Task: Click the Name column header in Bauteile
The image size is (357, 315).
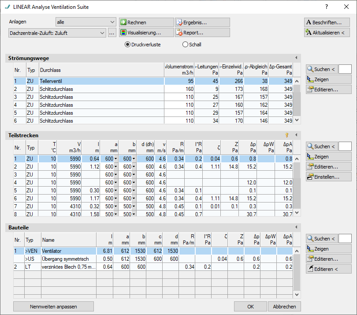Action: (69, 240)
